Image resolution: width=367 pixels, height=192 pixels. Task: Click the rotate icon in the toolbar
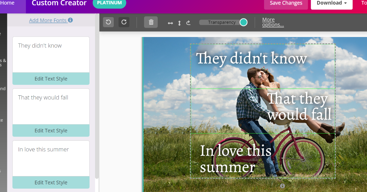pyautogui.click(x=188, y=23)
